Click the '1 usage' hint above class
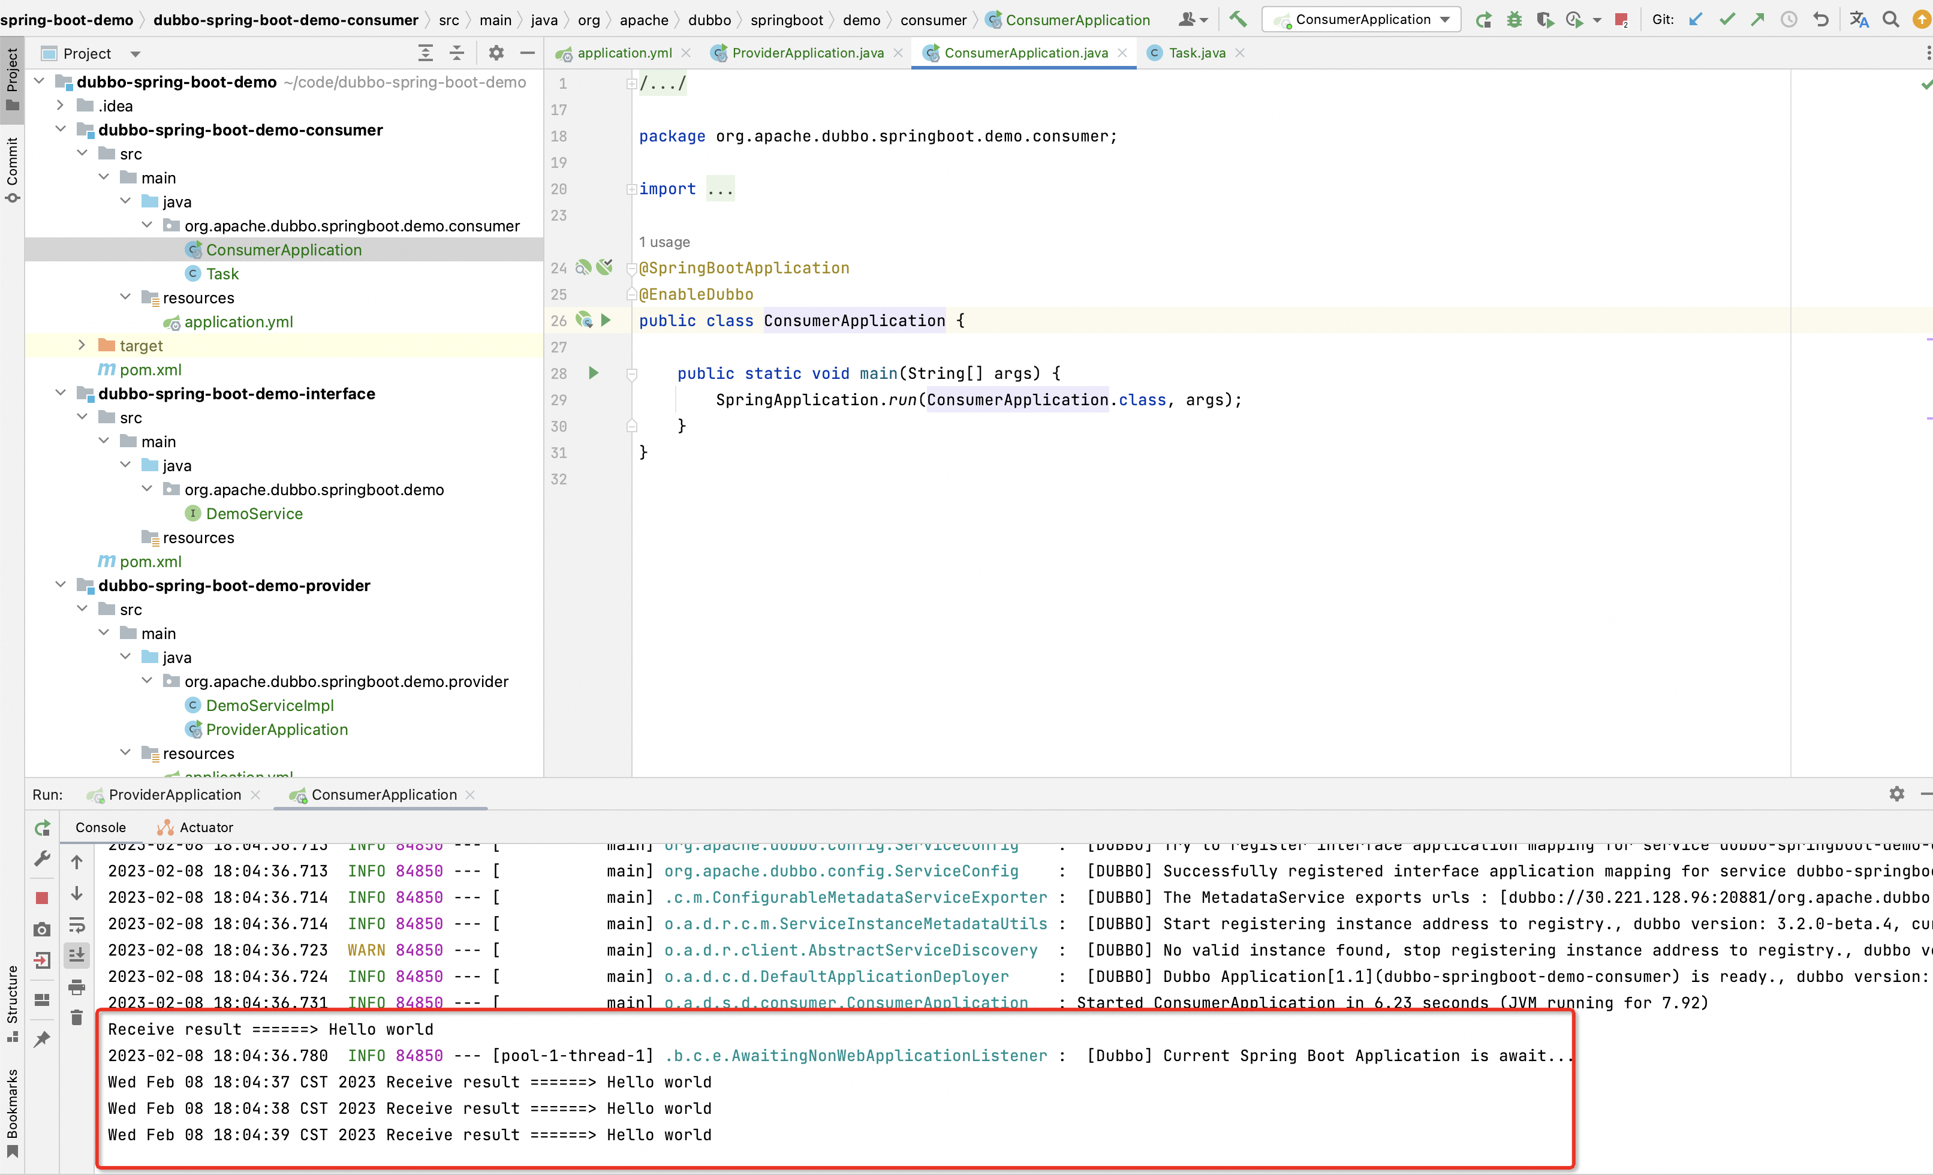Image resolution: width=1933 pixels, height=1175 pixels. point(664,242)
